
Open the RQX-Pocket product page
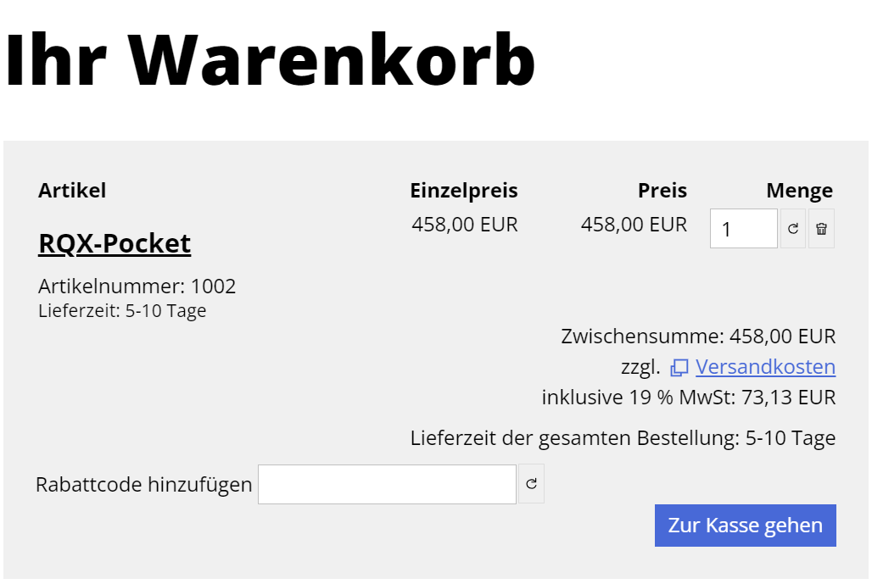click(114, 243)
